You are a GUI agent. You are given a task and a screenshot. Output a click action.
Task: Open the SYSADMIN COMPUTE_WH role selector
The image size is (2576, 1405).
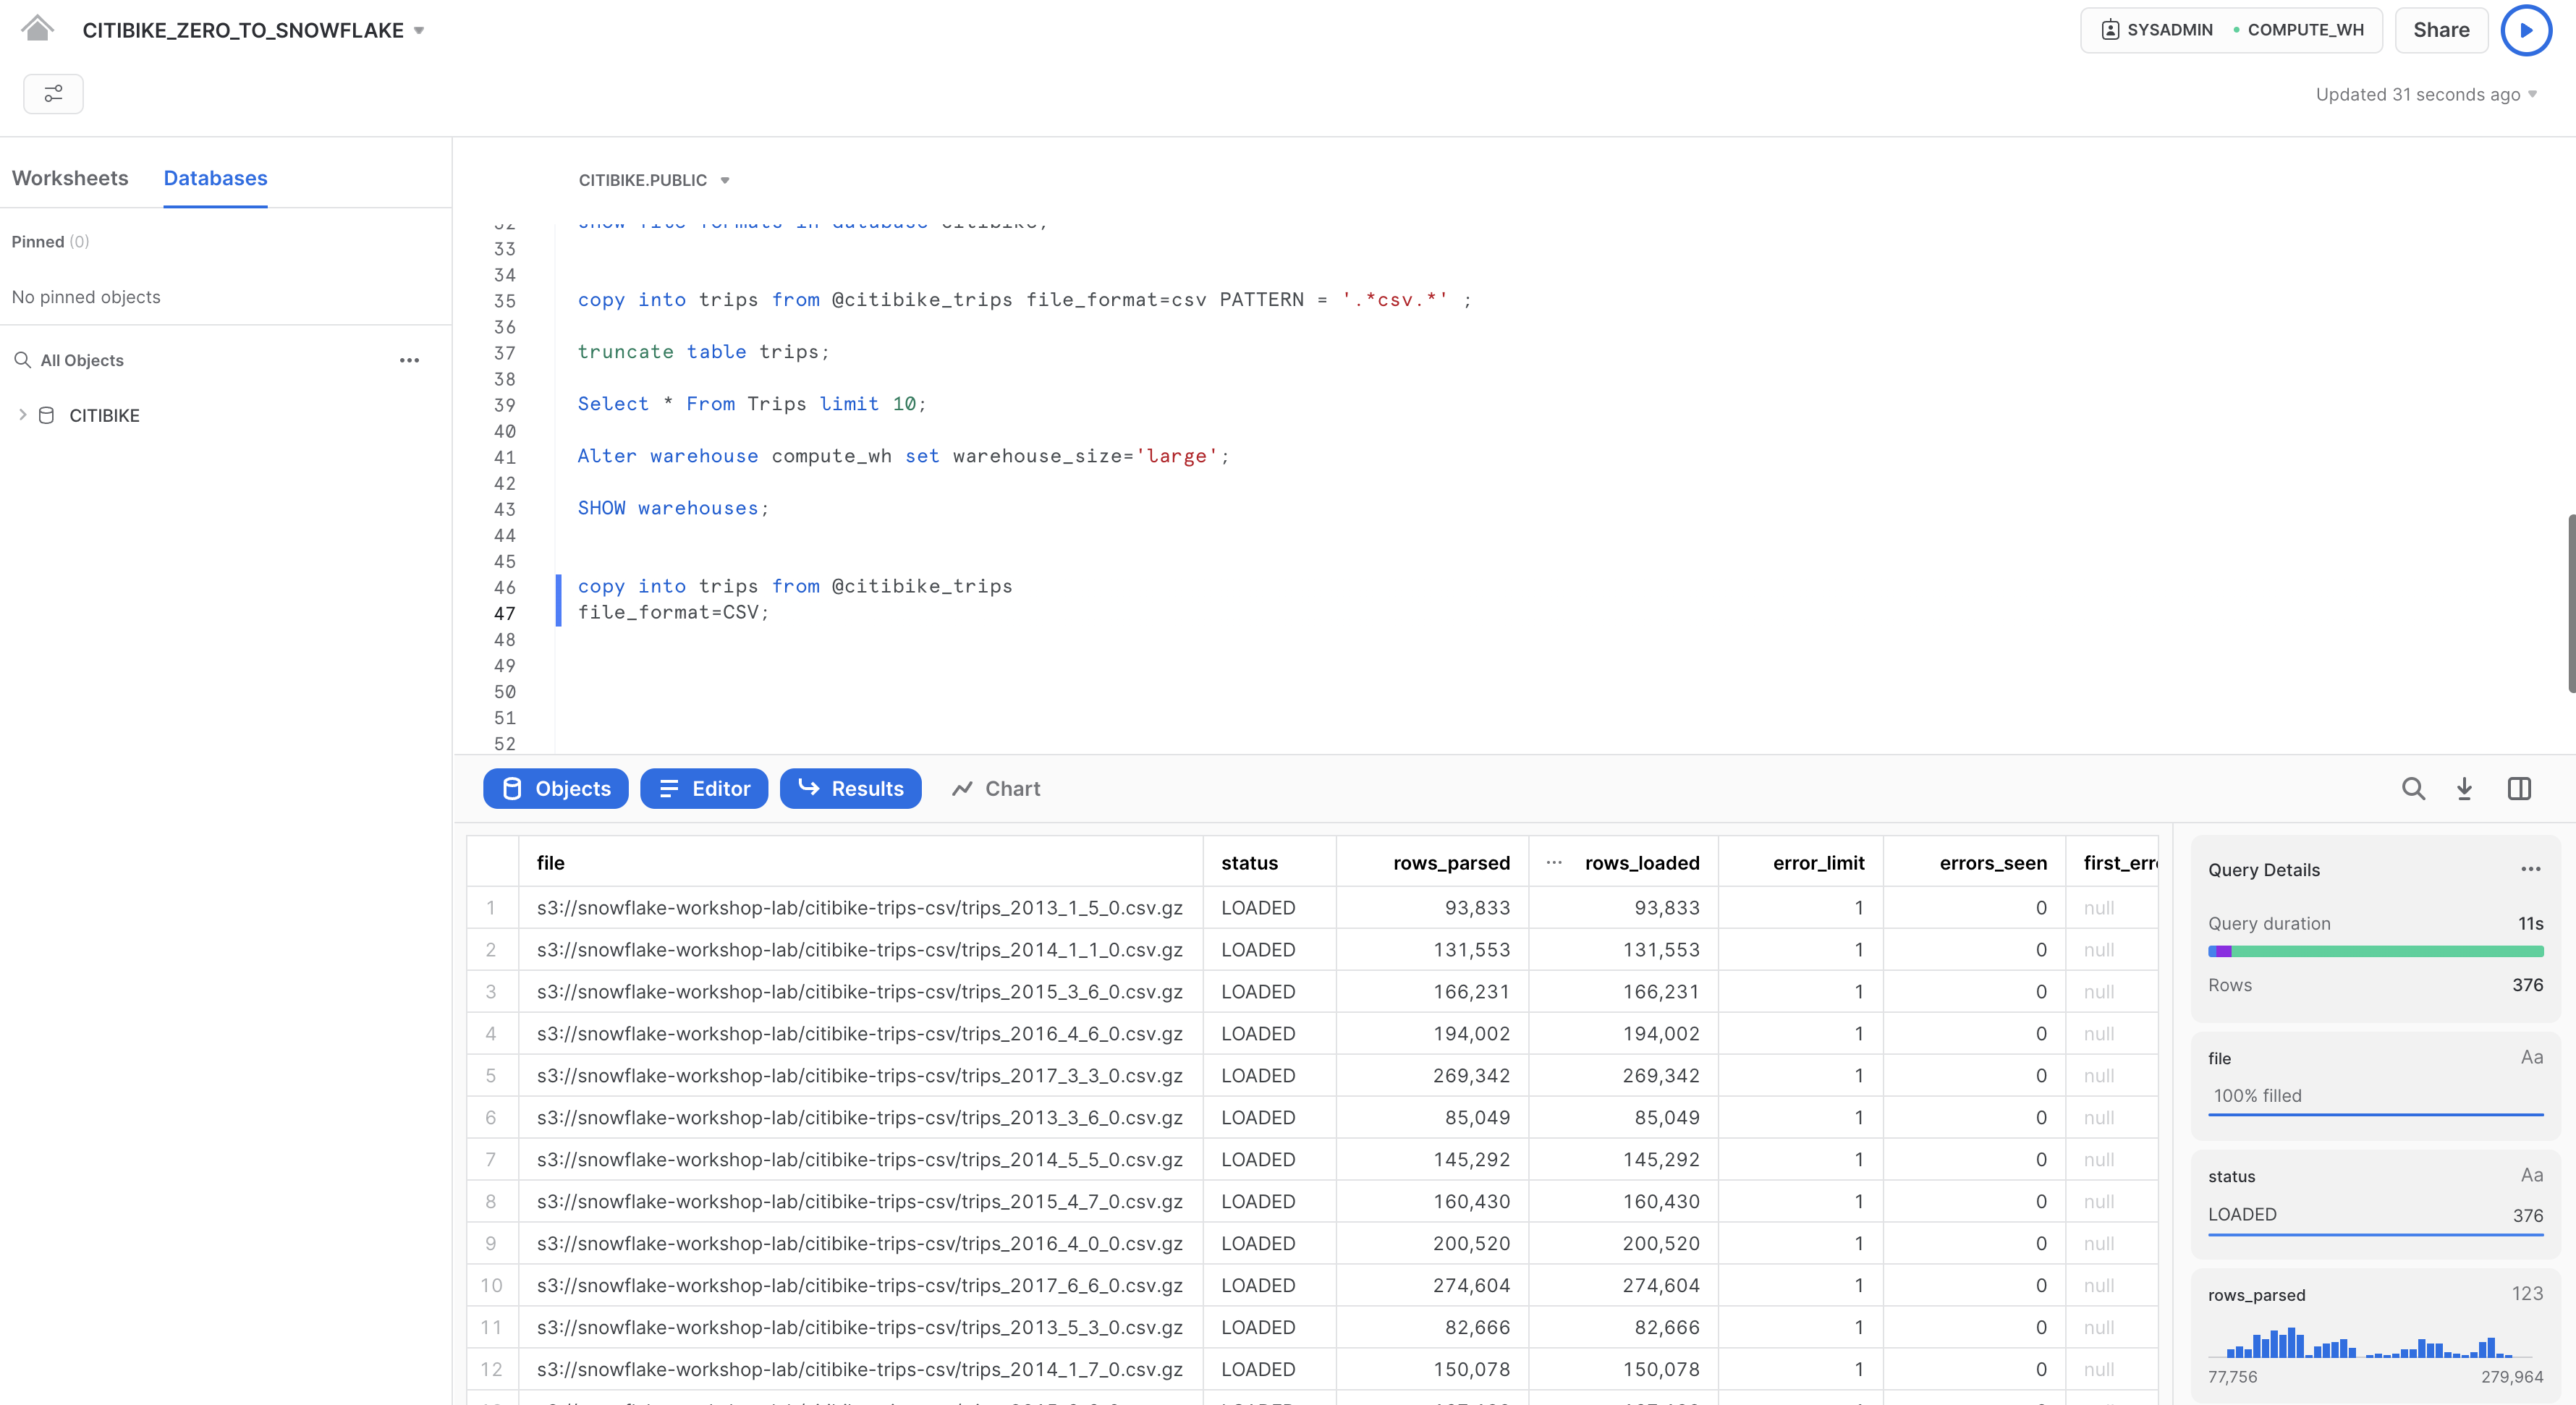tap(2231, 30)
